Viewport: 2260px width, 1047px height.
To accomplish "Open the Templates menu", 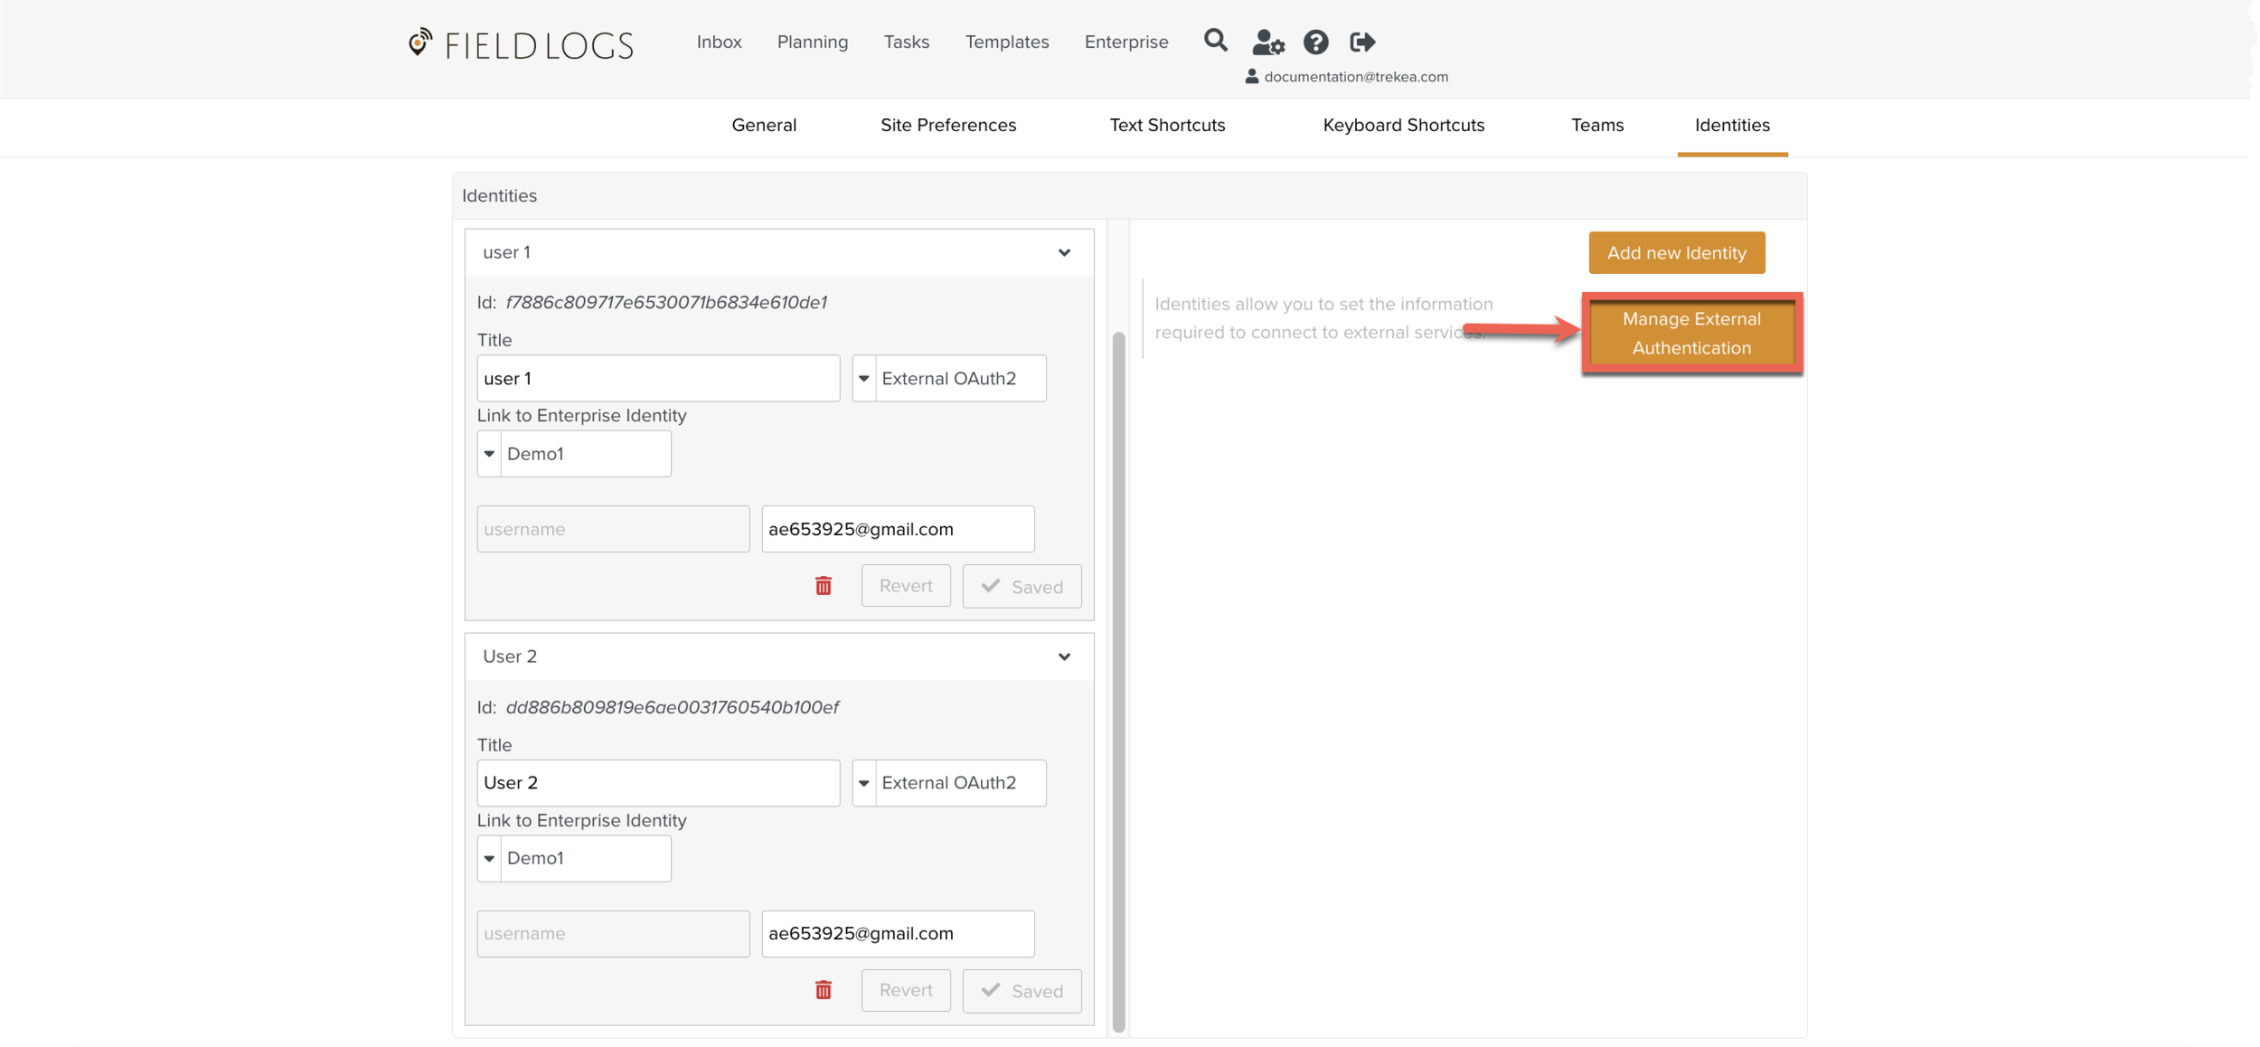I will 1006,42.
